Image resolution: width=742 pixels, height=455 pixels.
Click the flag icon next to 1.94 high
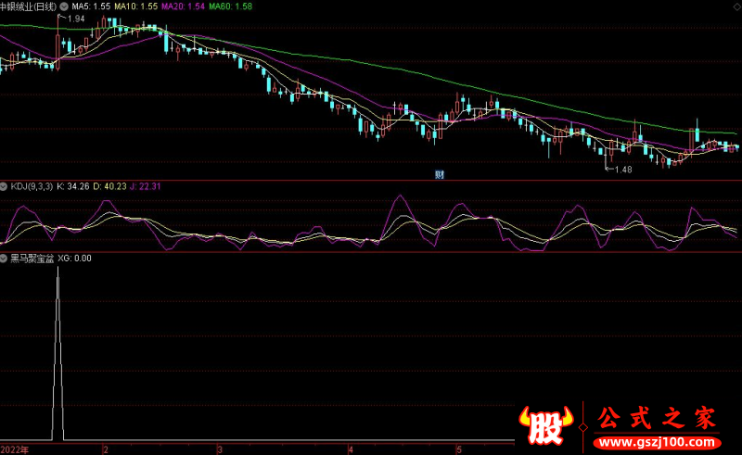tap(61, 18)
